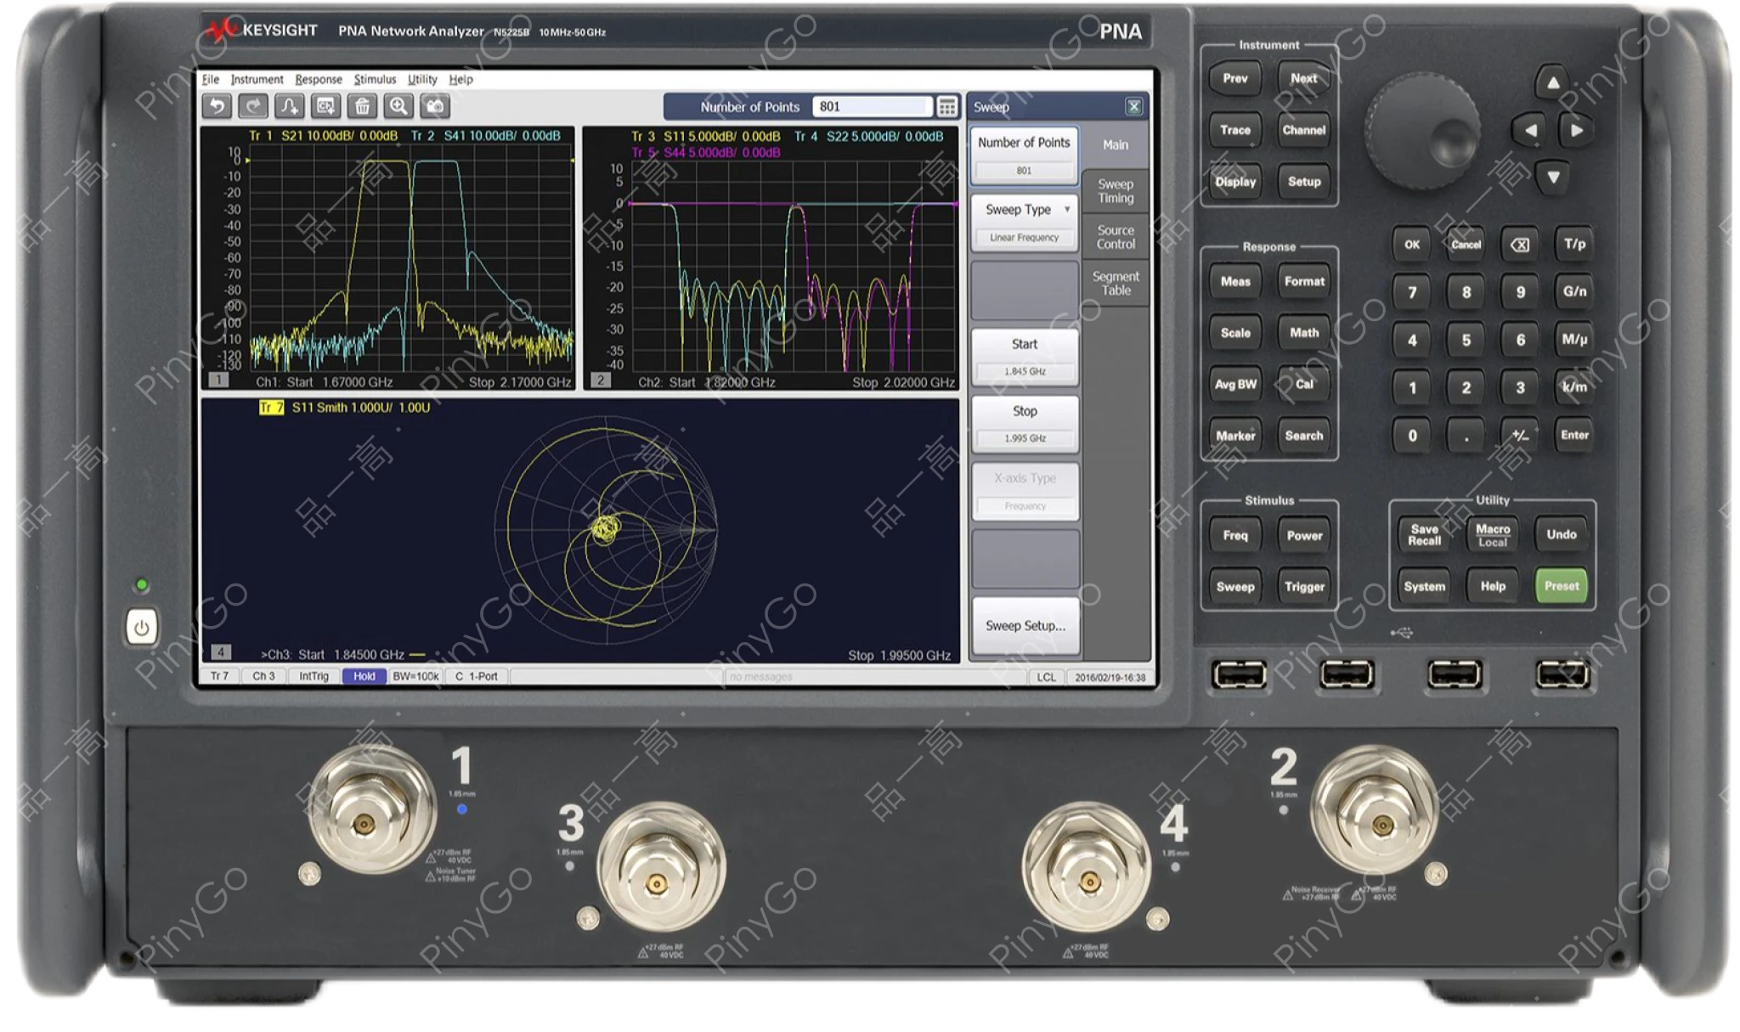Click the Delete Trace trash icon
This screenshot has height=1032, width=1740.
363,107
